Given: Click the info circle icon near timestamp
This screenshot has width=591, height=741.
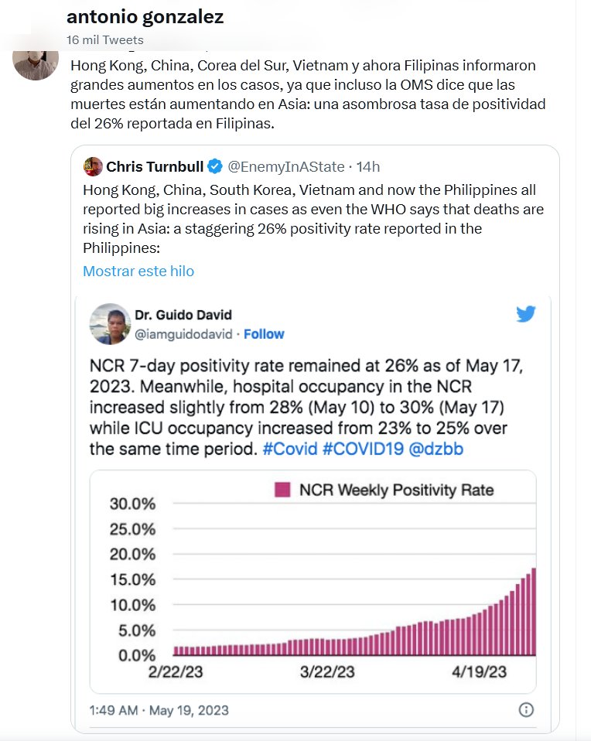Looking at the screenshot, I should 526,709.
